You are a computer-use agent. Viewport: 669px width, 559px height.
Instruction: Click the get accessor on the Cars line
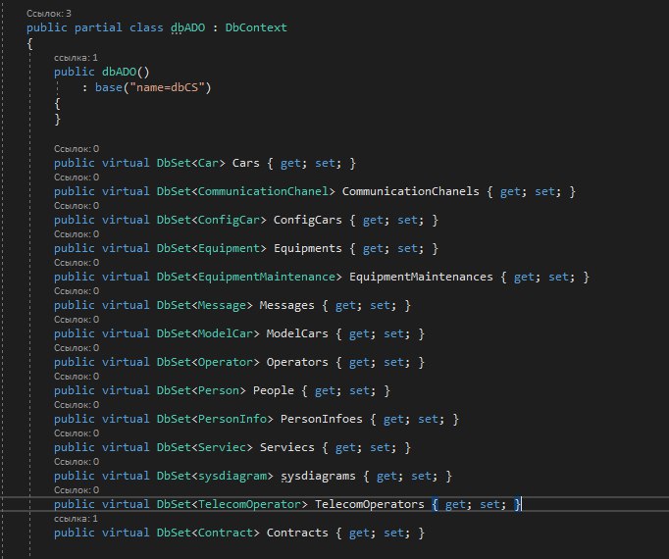tap(290, 163)
